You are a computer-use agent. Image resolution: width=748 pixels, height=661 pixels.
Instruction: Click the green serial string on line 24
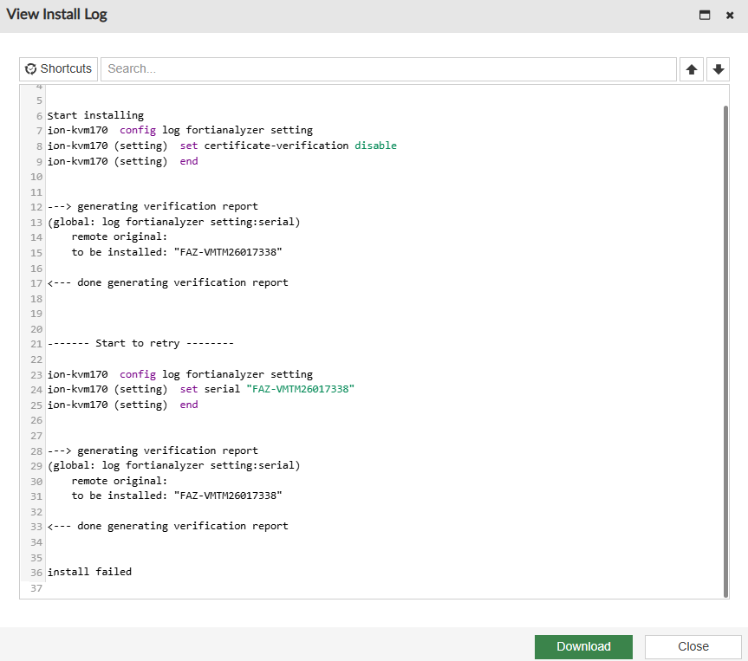[301, 389]
